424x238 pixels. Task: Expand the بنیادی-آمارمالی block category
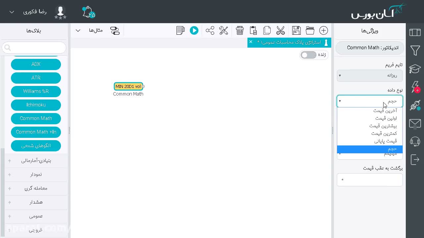tap(36, 161)
